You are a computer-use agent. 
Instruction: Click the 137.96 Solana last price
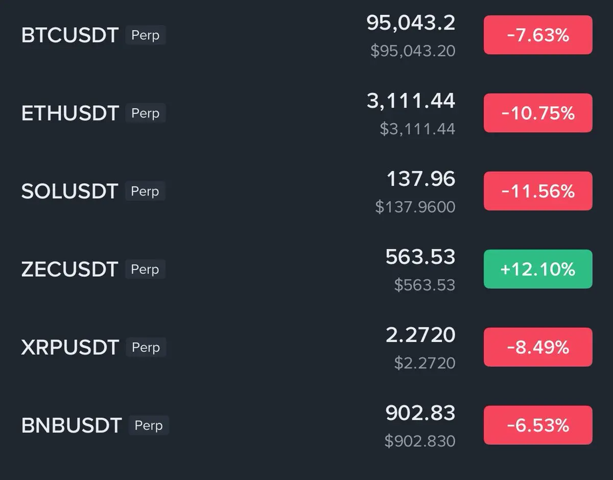420,179
